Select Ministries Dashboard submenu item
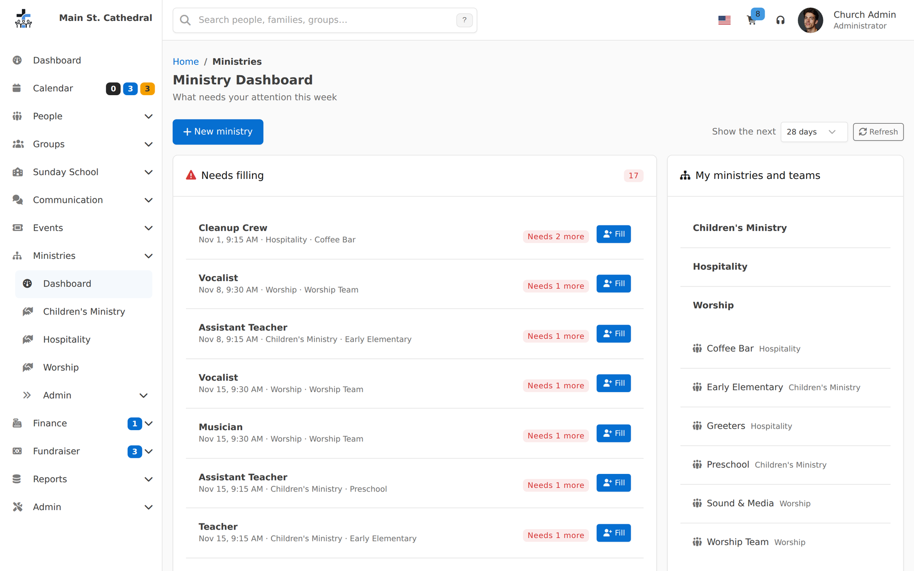914x571 pixels. coord(84,284)
